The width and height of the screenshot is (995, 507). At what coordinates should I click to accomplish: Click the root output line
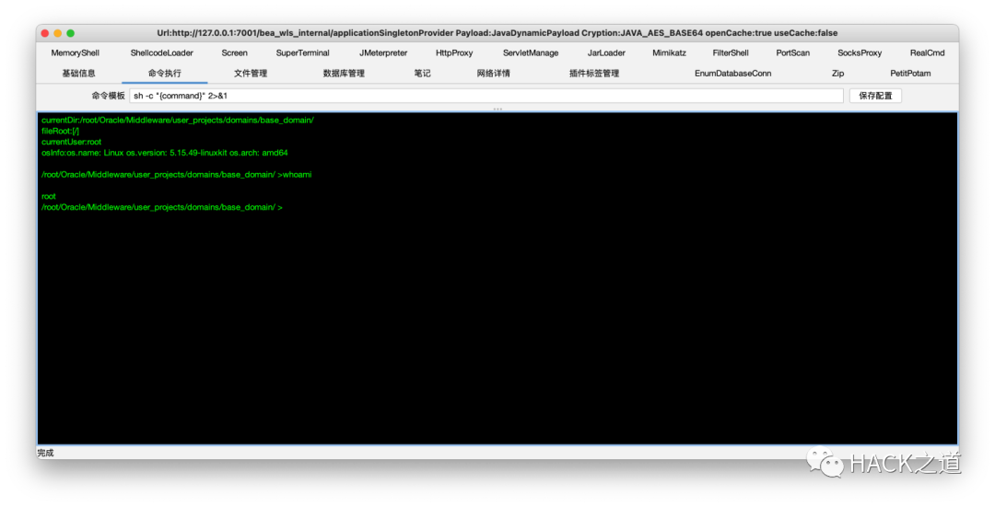[x=48, y=197]
